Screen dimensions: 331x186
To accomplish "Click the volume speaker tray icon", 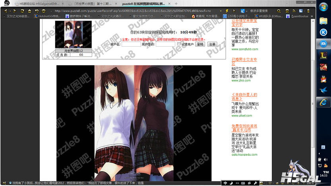I will [x=325, y=160].
